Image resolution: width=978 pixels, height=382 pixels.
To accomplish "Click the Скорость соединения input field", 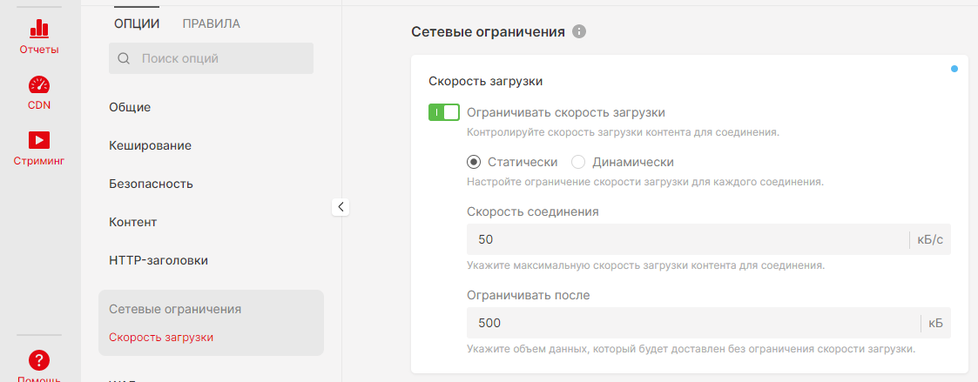I will pos(686,239).
